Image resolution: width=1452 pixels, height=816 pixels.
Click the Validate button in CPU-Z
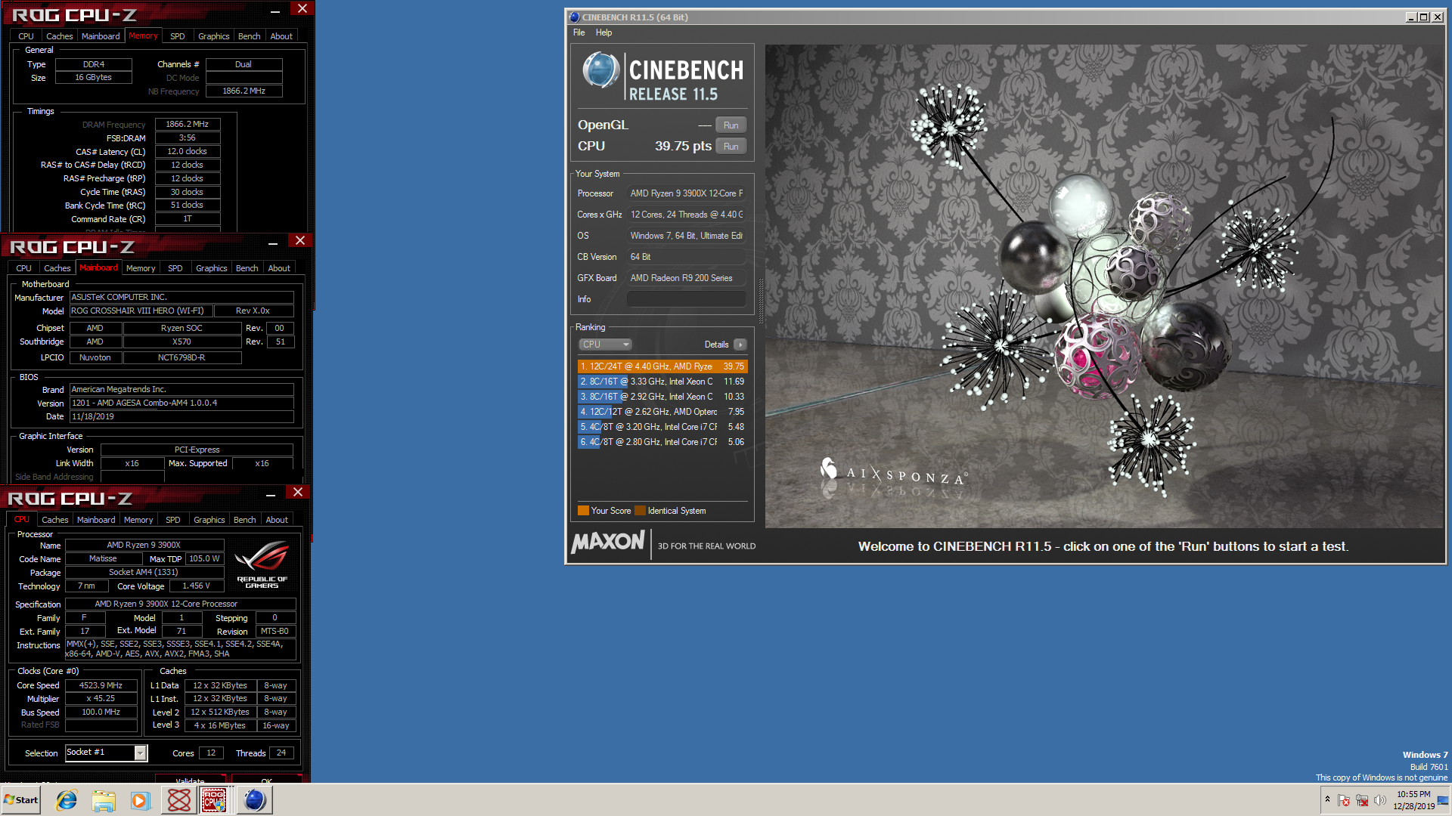click(190, 779)
